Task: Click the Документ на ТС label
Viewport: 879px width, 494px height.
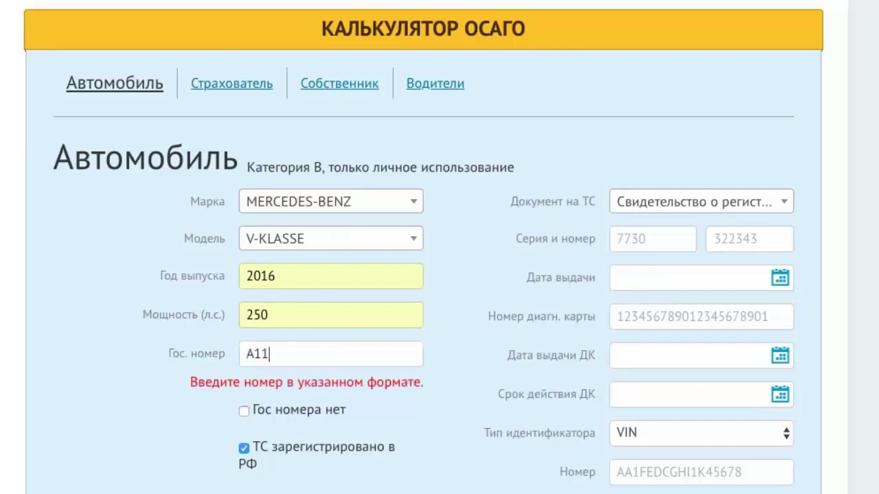Action: click(x=553, y=202)
